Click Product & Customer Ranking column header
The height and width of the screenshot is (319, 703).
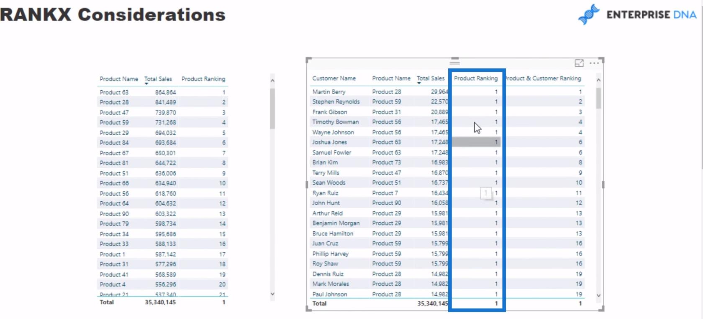[x=544, y=78]
